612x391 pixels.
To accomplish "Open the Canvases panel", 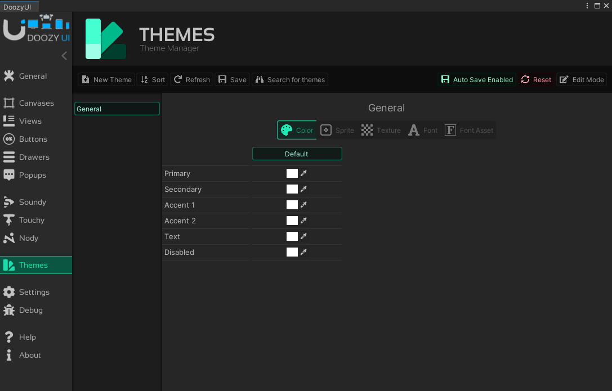I will 36,103.
